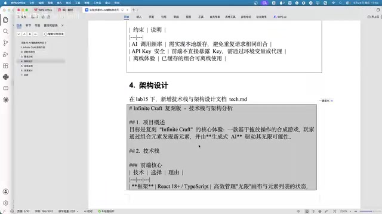Open the quick access toolbar dropdown arrow
The width and height of the screenshot is (382, 214).
click(64, 17)
